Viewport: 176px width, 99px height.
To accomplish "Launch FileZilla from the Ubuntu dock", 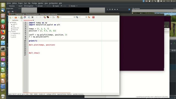I will [3, 27].
